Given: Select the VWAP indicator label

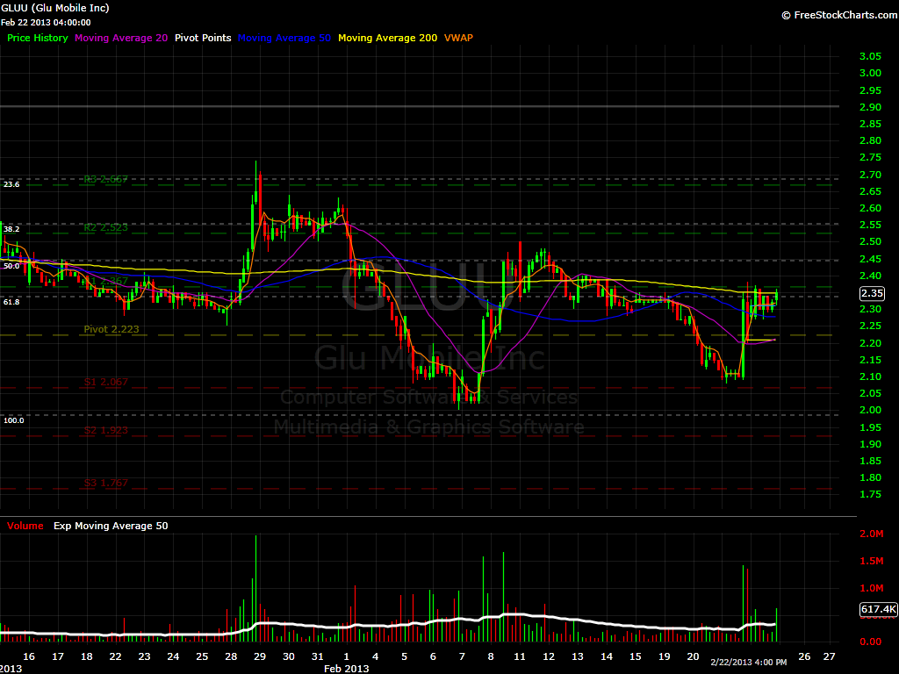Looking at the screenshot, I should pyautogui.click(x=459, y=38).
